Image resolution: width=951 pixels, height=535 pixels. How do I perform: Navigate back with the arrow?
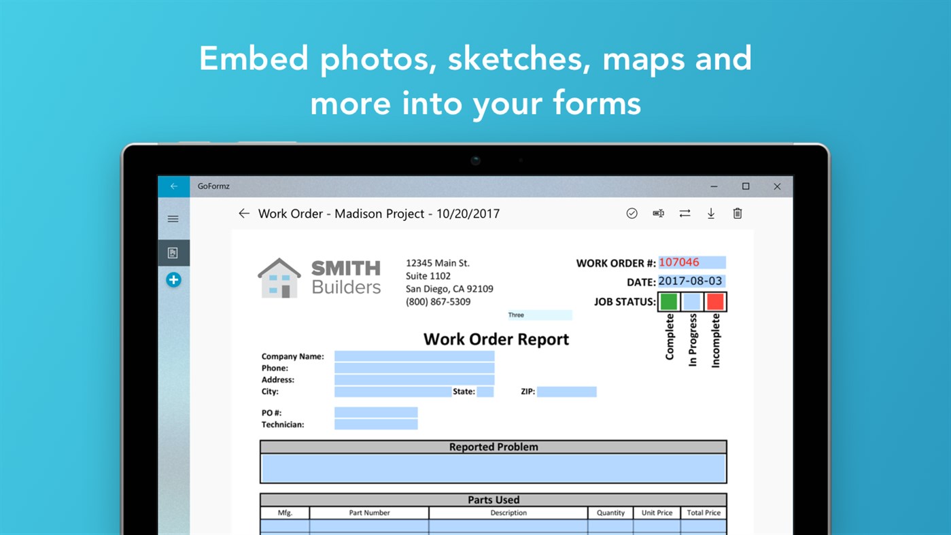[244, 213]
